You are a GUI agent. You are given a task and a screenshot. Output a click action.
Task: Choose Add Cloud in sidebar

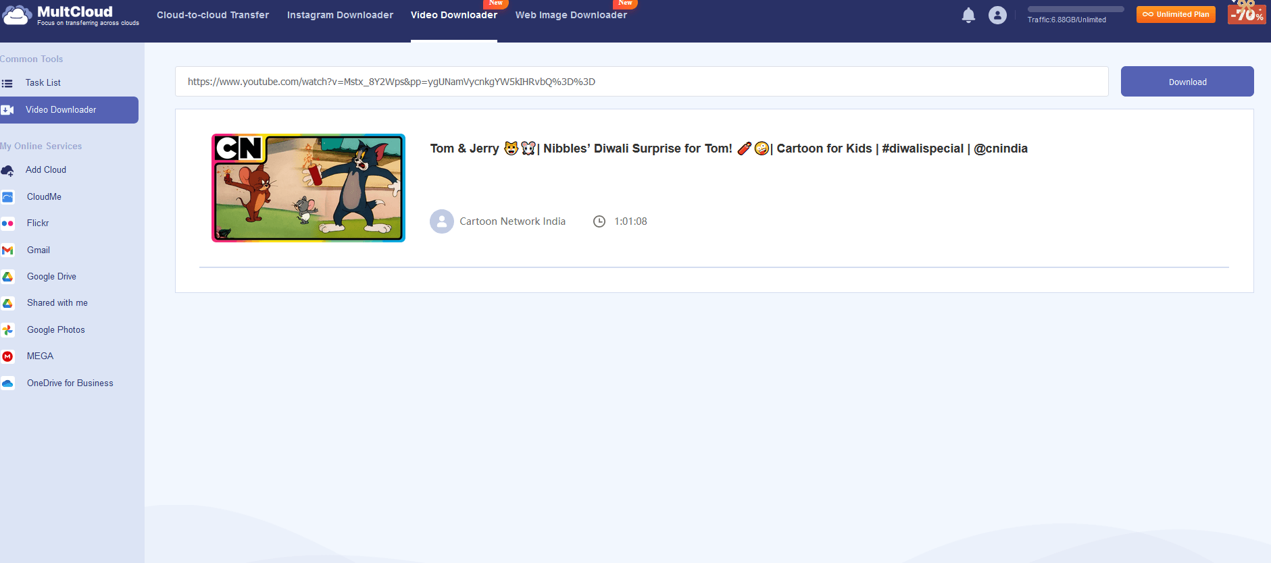[x=46, y=170]
